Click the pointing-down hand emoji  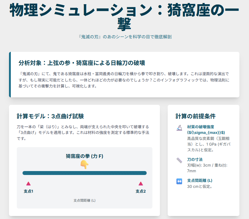(85, 164)
